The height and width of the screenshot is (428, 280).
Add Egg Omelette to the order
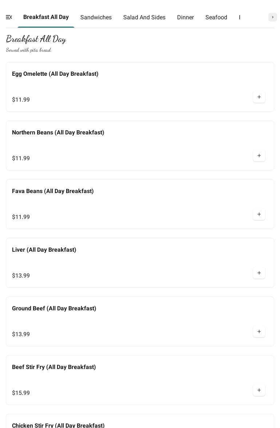click(259, 97)
